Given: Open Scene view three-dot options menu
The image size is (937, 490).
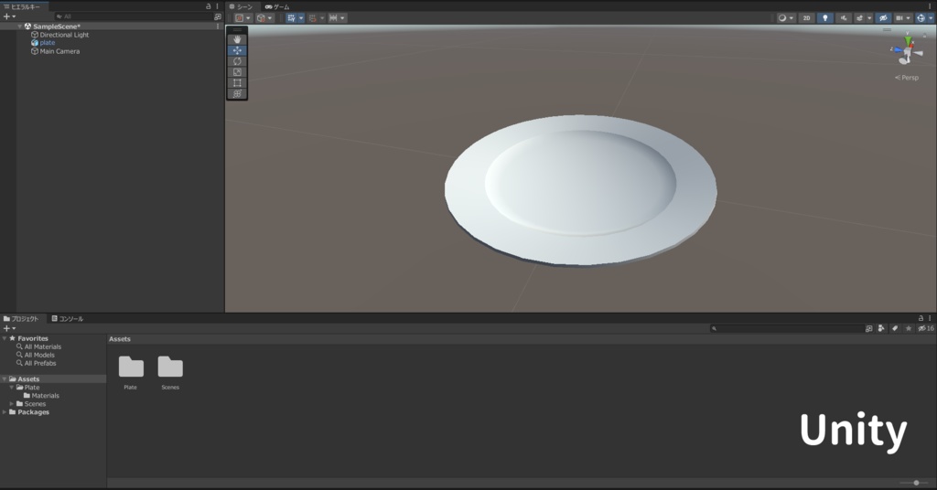Looking at the screenshot, I should (930, 6).
